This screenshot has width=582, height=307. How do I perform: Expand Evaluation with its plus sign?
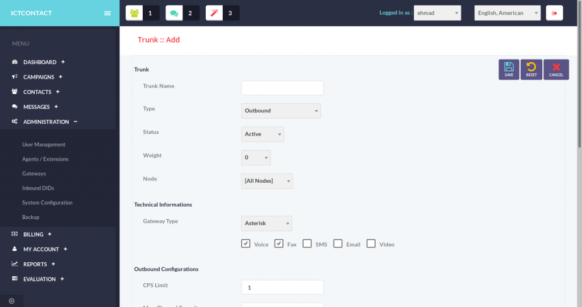62,279
